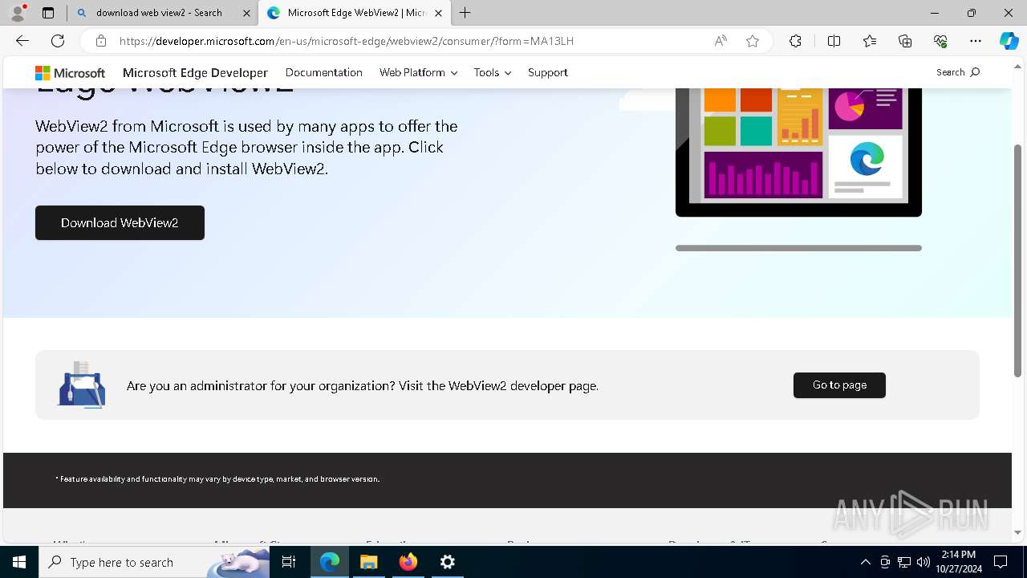Viewport: 1027px width, 578px height.
Task: Activate Read aloud icon in address bar
Action: click(x=721, y=41)
